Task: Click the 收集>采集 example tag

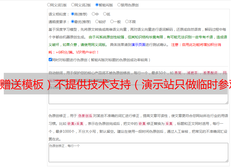Action: (75, 124)
